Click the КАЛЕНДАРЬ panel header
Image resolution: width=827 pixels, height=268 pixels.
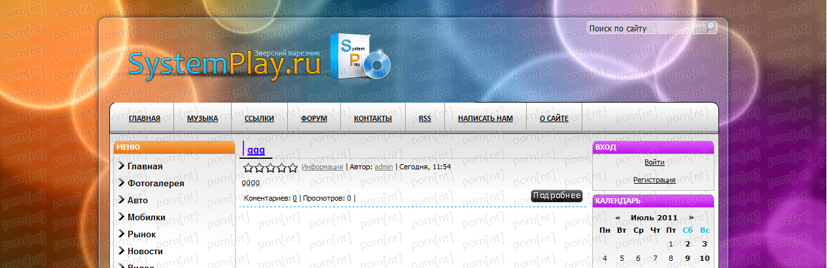653,201
